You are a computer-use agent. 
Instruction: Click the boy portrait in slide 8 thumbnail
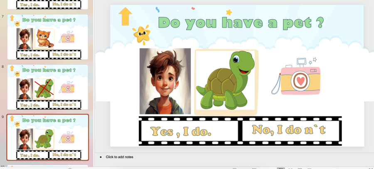click(x=25, y=89)
